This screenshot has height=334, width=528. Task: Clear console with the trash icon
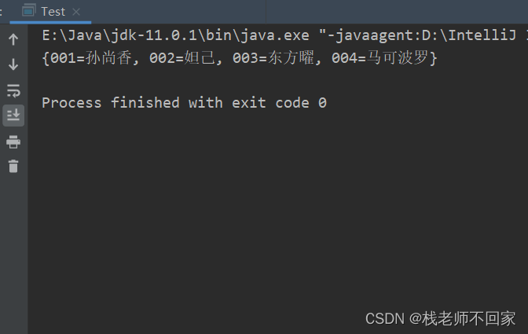[x=13, y=167]
